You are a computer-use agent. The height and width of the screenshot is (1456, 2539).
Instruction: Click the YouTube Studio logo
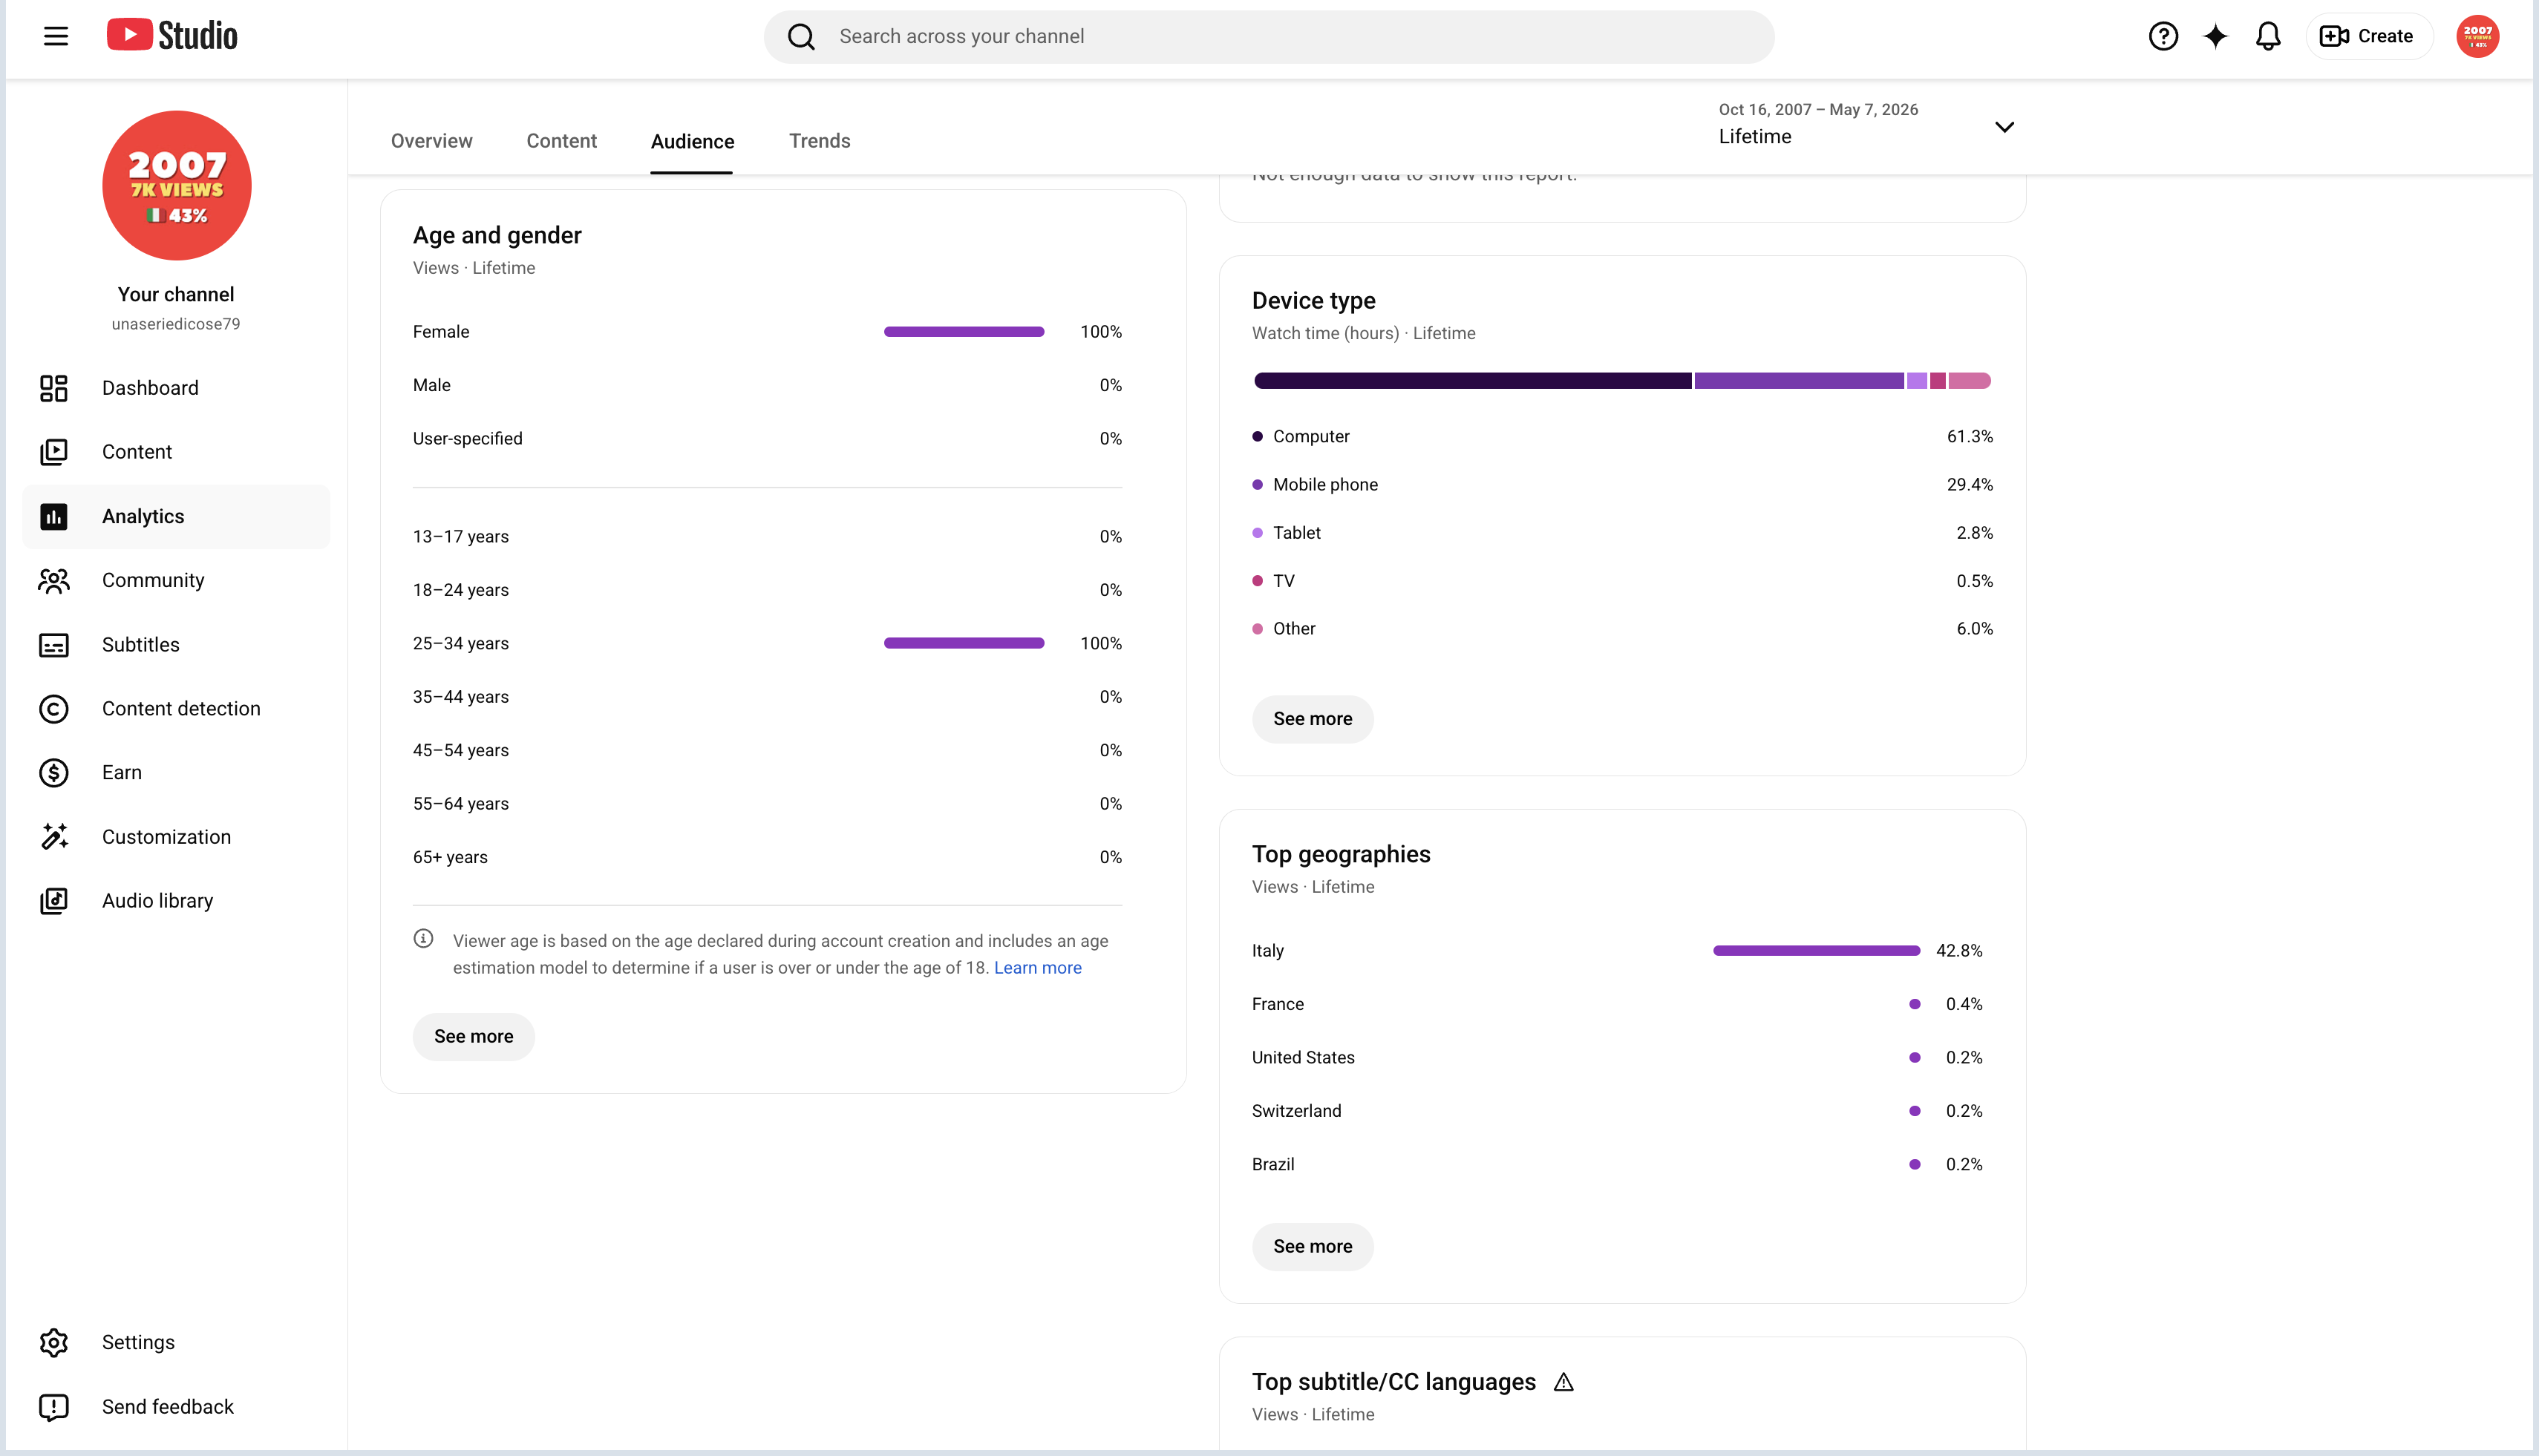coord(172,36)
